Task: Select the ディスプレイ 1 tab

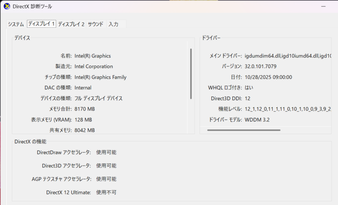Action: 41,24
